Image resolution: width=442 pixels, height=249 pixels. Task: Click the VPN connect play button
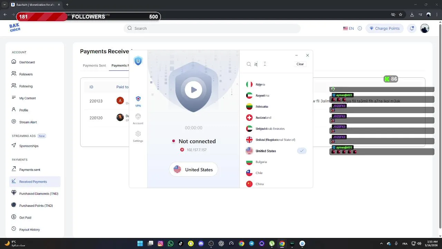coord(193,90)
